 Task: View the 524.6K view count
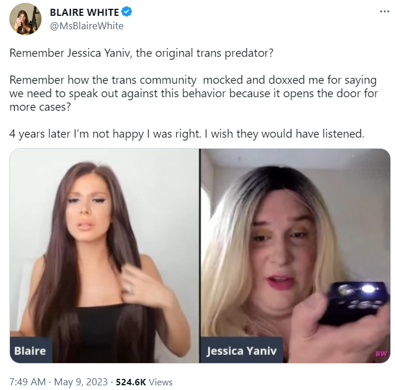click(131, 382)
